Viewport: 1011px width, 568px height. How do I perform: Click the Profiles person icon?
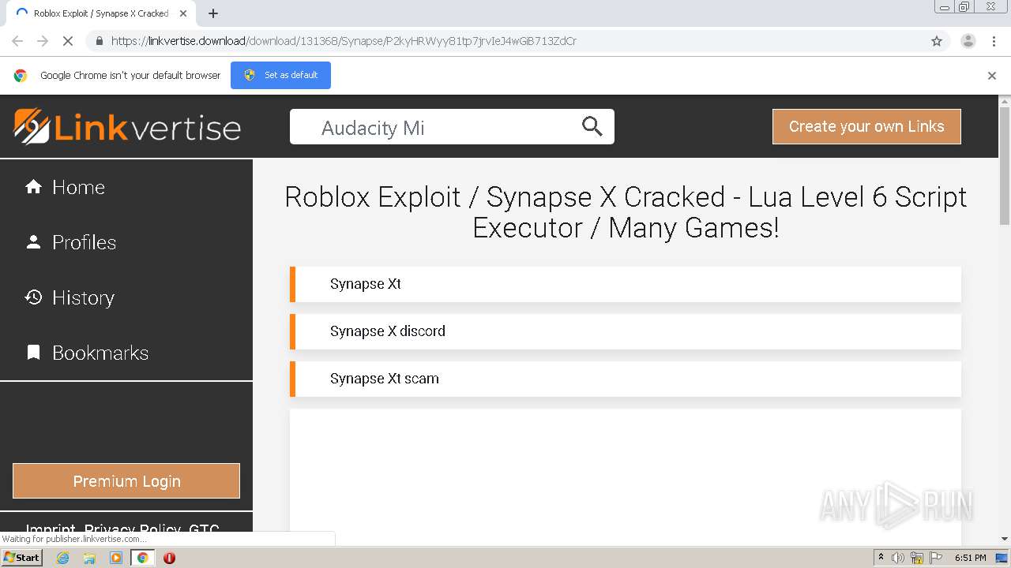pos(33,242)
